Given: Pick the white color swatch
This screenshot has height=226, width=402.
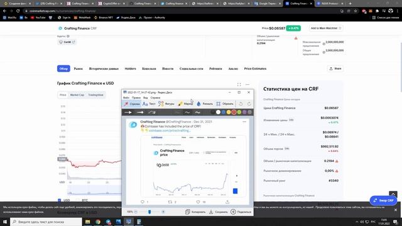Looking at the screenshot, I should pos(218,112).
